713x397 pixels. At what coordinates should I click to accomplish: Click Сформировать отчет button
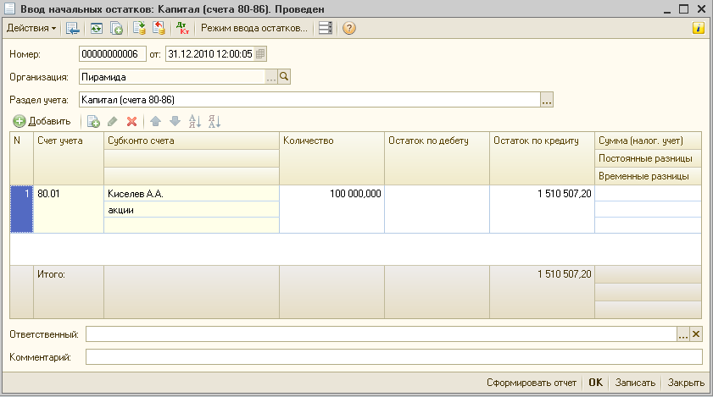(x=532, y=382)
